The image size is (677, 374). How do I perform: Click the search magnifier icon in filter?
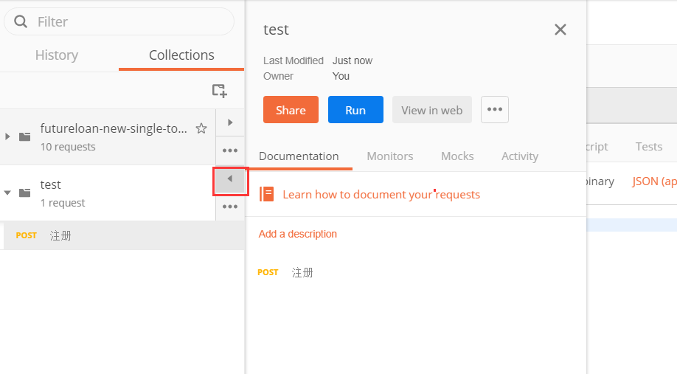pyautogui.click(x=21, y=21)
